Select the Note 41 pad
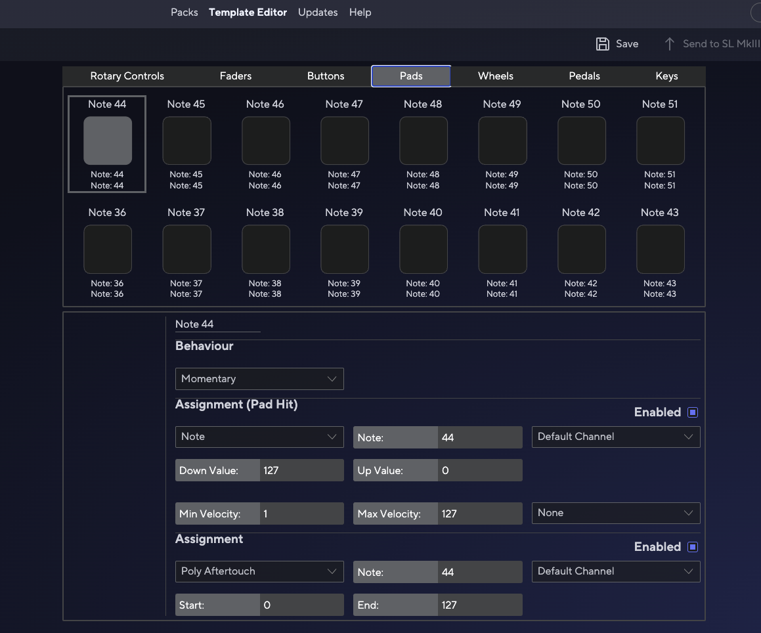This screenshot has width=761, height=633. click(x=503, y=249)
